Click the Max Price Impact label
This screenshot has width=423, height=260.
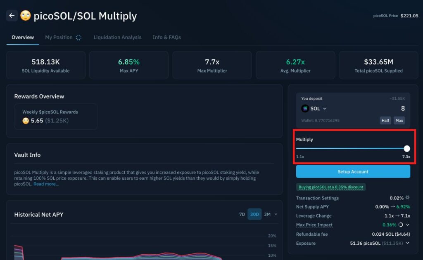click(x=314, y=225)
